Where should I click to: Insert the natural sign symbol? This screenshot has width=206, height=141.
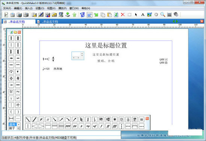[x=81, y=119]
